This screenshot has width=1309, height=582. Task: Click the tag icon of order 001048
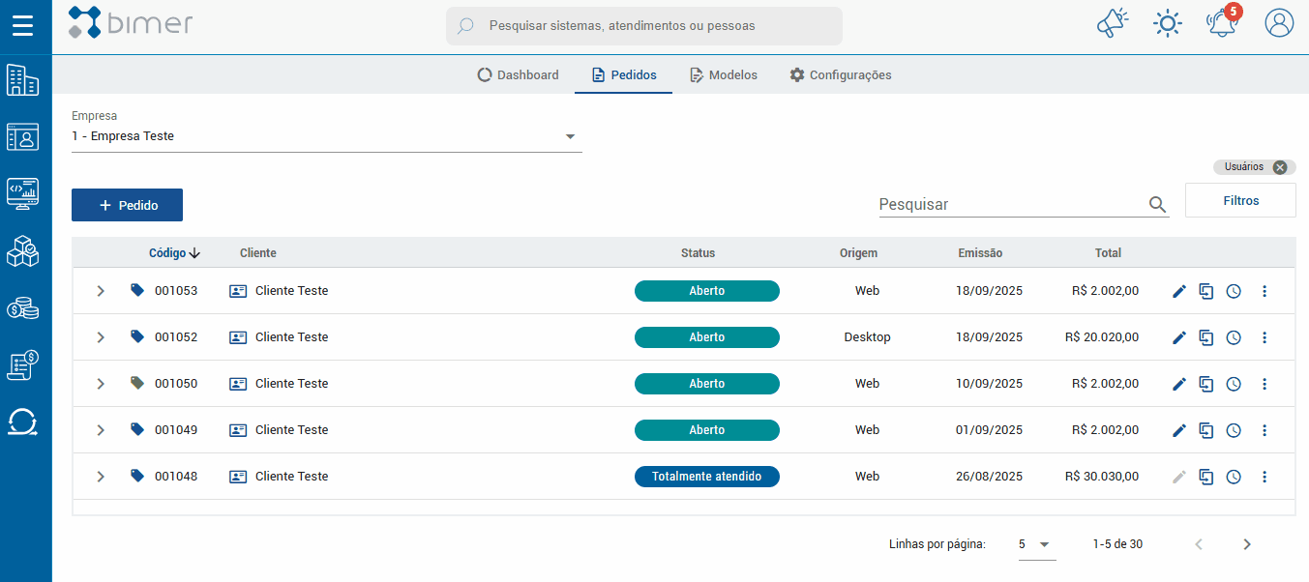(x=137, y=476)
